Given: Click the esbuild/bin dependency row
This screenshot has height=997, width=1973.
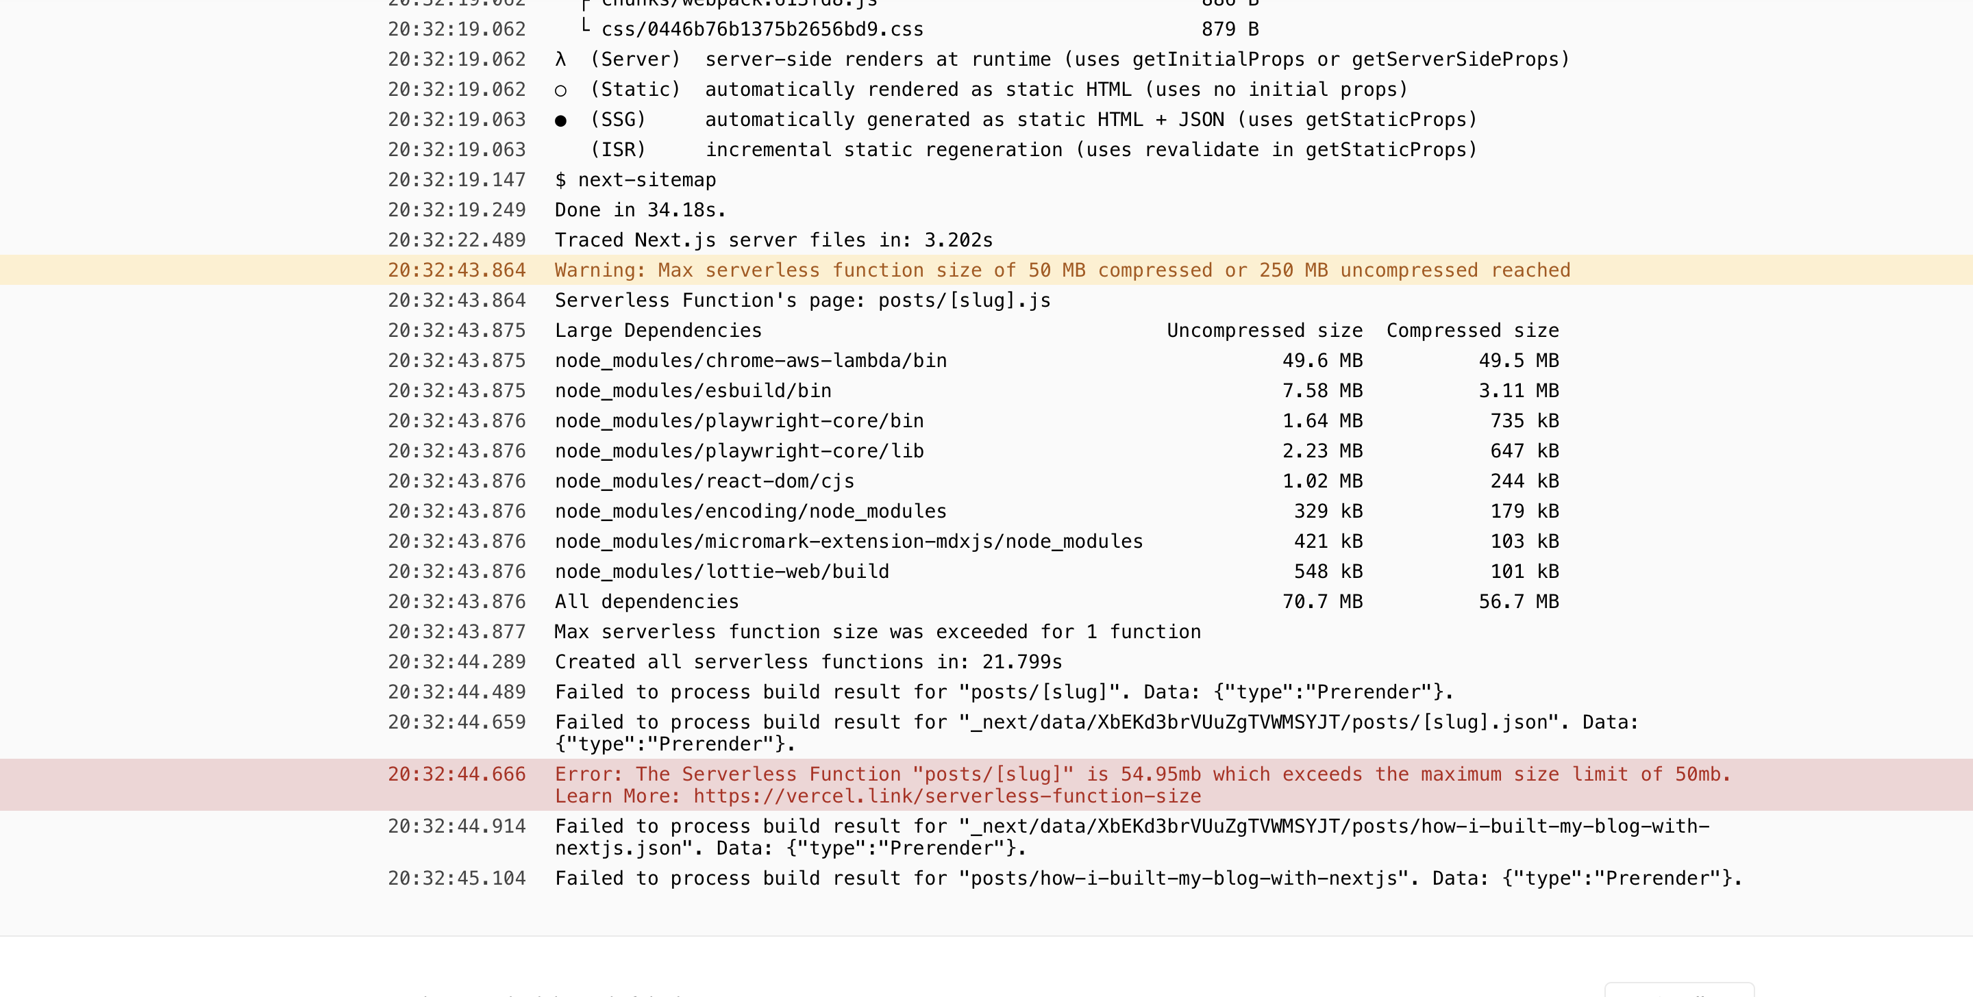Looking at the screenshot, I should pyautogui.click(x=693, y=390).
